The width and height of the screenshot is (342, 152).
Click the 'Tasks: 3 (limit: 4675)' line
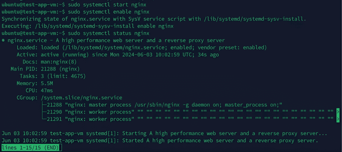53,76
